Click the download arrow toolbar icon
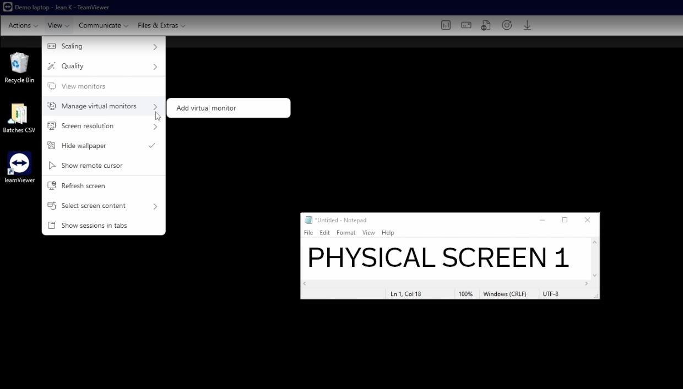Viewport: 683px width, 389px height. click(x=527, y=25)
